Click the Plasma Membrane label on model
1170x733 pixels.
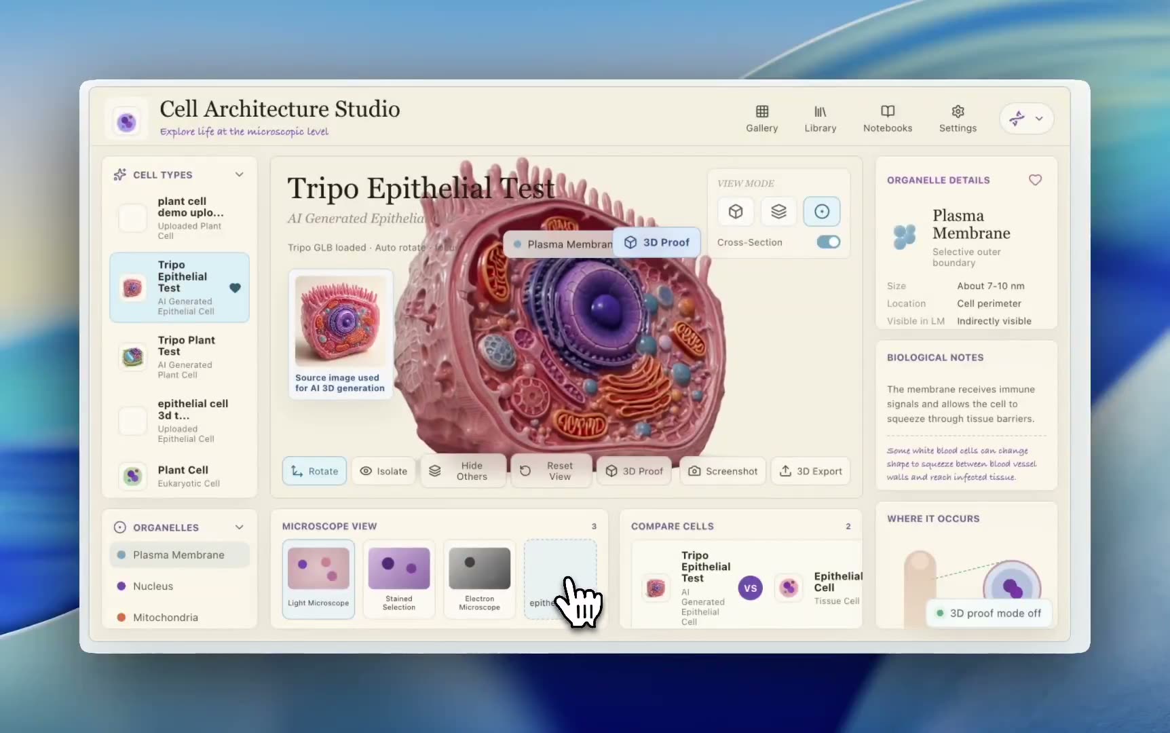coord(559,244)
